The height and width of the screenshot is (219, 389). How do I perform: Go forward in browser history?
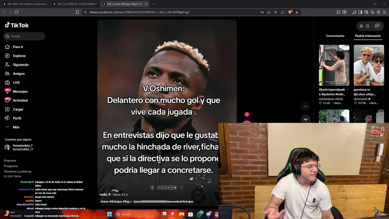coord(10,12)
